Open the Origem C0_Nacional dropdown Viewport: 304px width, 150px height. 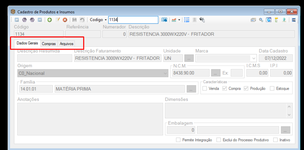pos(165,73)
